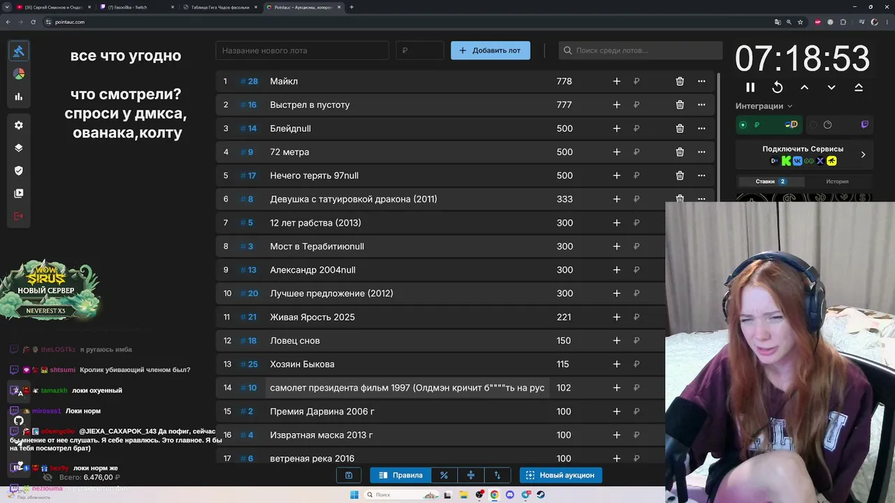The image size is (895, 503).
Task: Switch to the Ставки tab
Action: [771, 182]
